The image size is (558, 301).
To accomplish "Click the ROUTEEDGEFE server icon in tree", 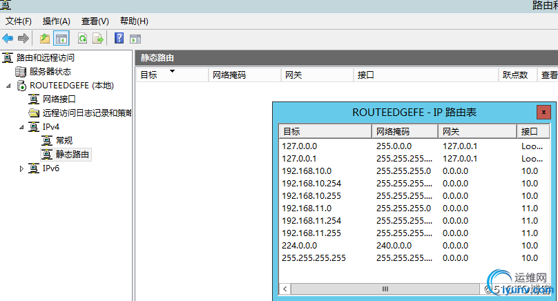I will coord(21,86).
